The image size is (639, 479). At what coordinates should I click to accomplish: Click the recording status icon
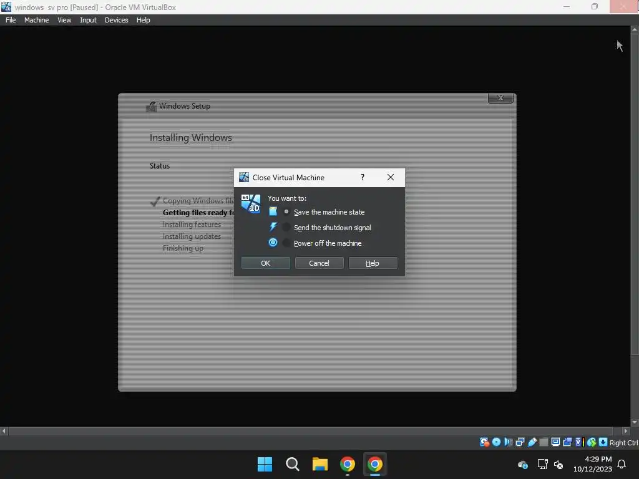tap(567, 442)
